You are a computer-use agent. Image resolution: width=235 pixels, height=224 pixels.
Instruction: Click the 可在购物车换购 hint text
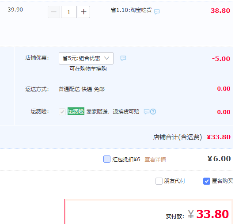pos(88,69)
